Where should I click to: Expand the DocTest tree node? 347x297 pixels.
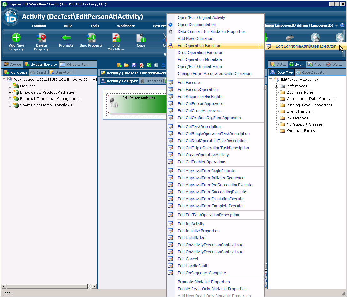[10, 86]
